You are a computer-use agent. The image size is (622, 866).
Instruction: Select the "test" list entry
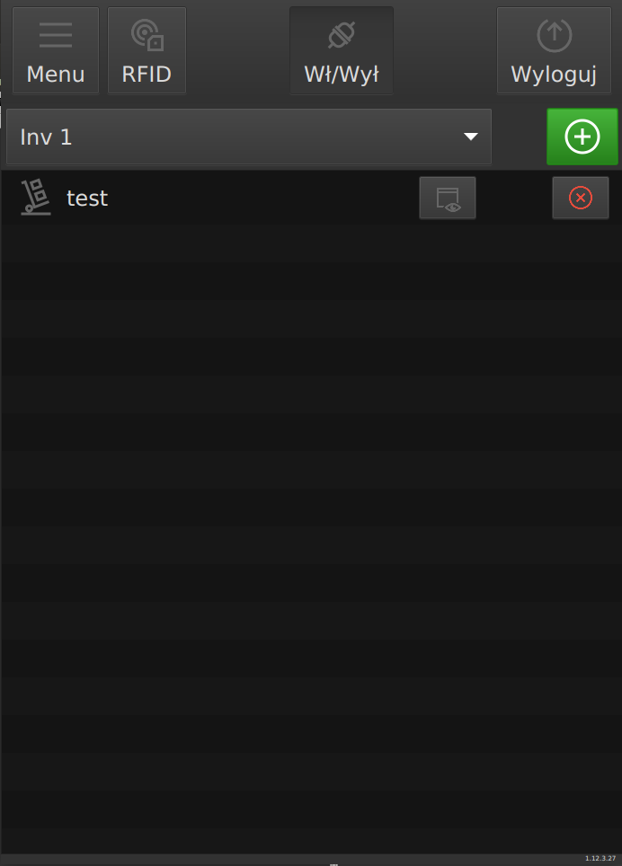(x=87, y=199)
